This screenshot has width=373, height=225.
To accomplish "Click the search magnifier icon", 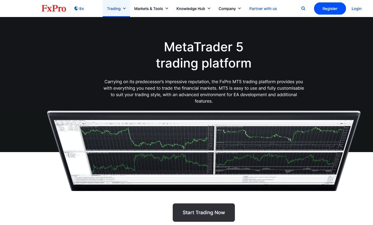I will click(x=303, y=9).
